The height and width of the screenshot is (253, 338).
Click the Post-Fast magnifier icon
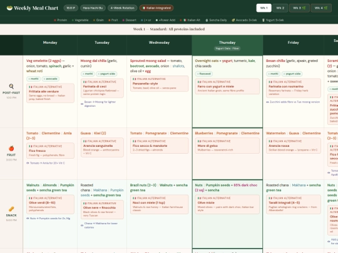click(11, 86)
